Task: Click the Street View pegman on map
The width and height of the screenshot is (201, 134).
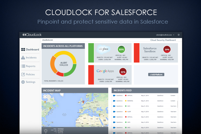Action: point(45,102)
